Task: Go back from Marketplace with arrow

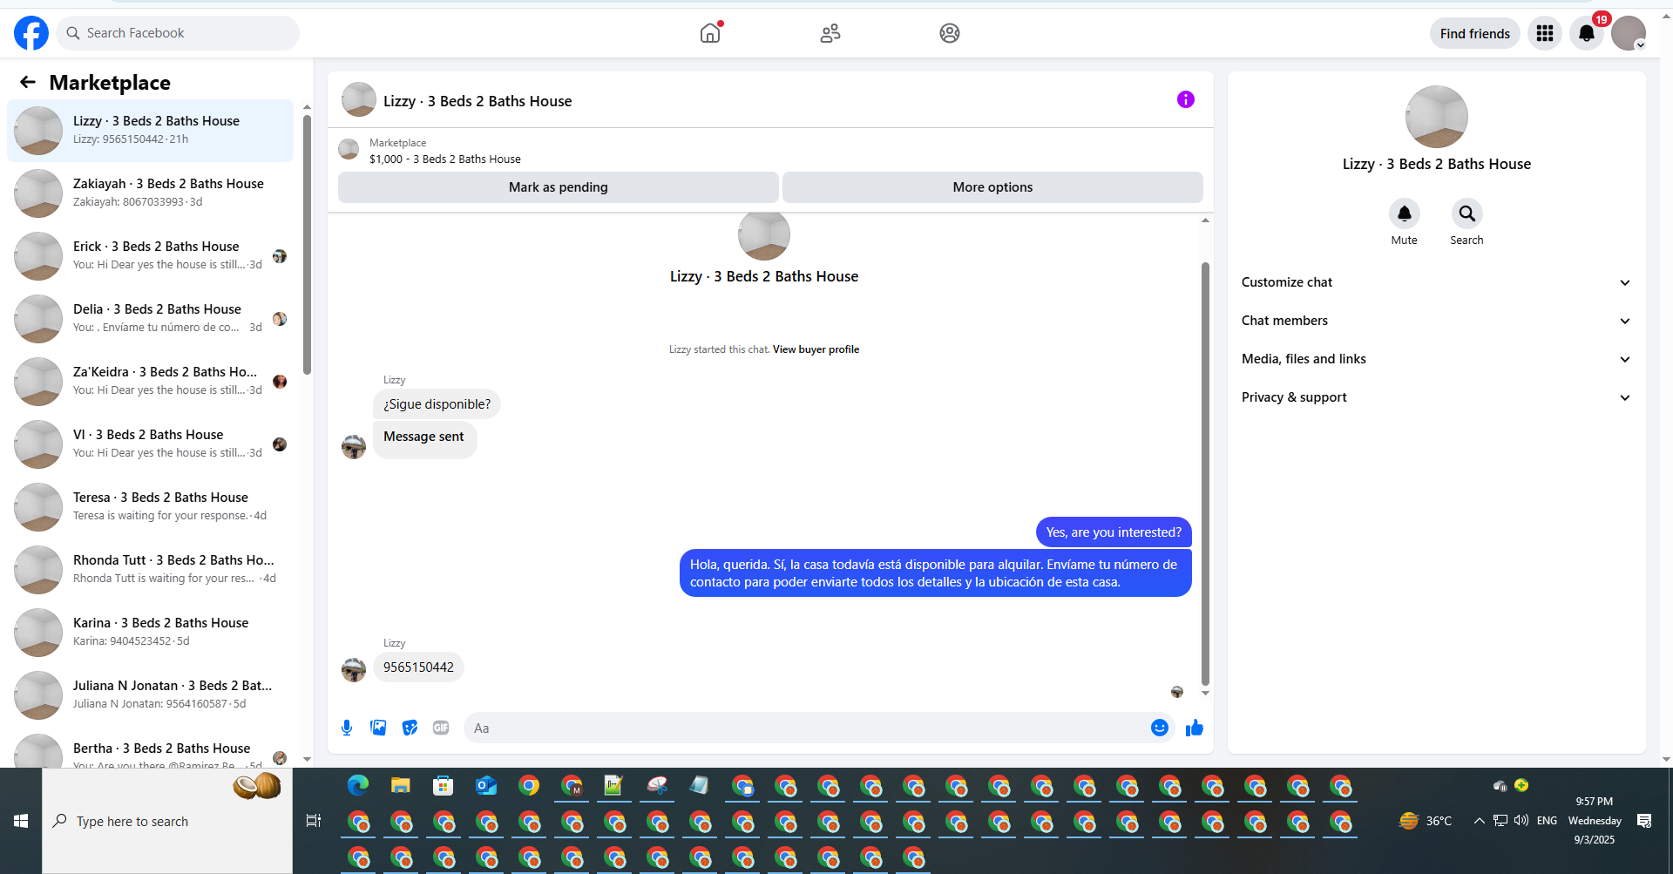Action: tap(28, 82)
